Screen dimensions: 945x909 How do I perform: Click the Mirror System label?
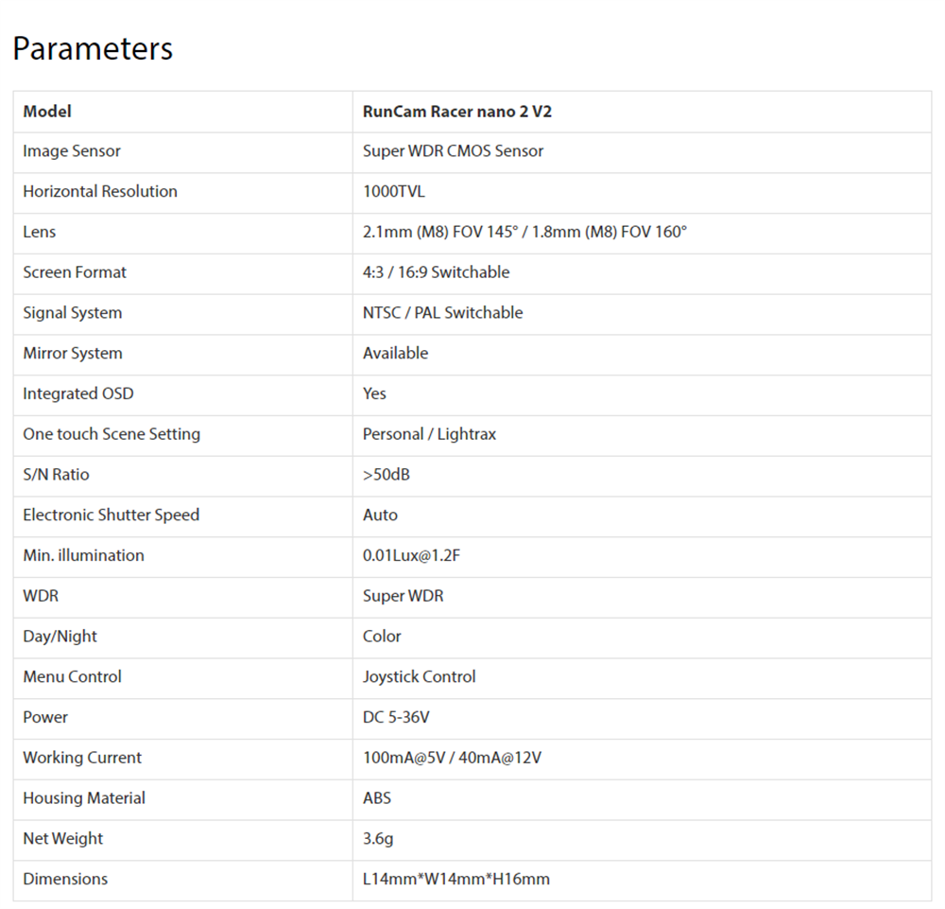click(73, 354)
